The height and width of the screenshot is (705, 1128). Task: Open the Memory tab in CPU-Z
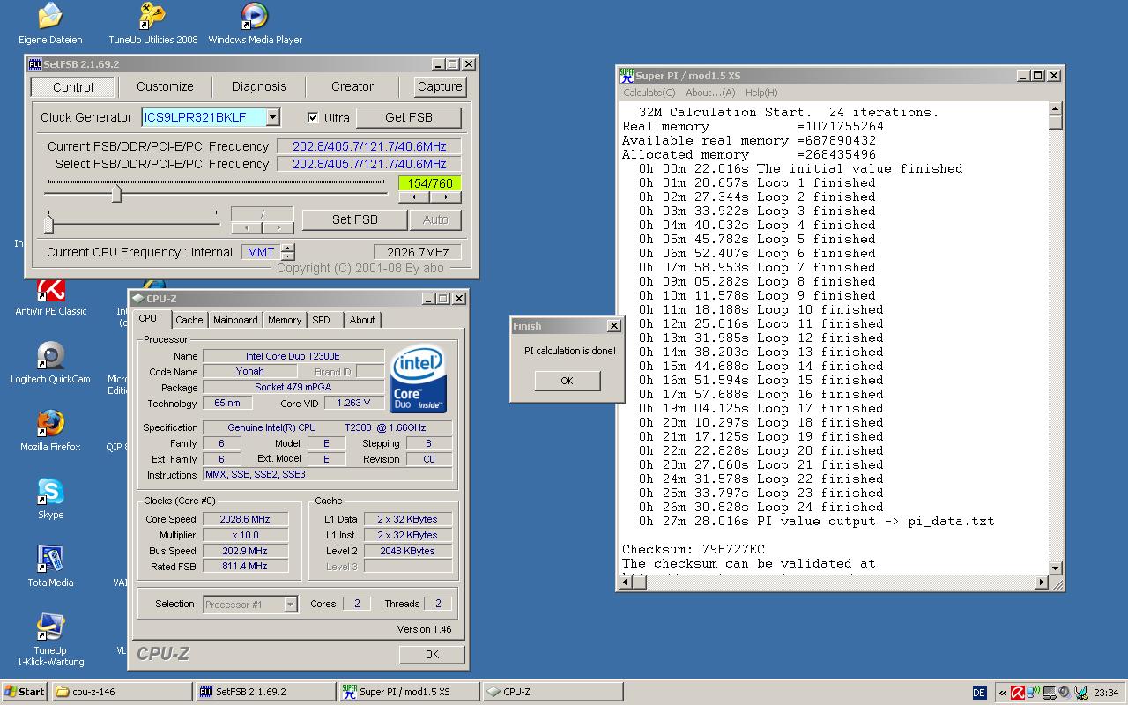pos(285,320)
